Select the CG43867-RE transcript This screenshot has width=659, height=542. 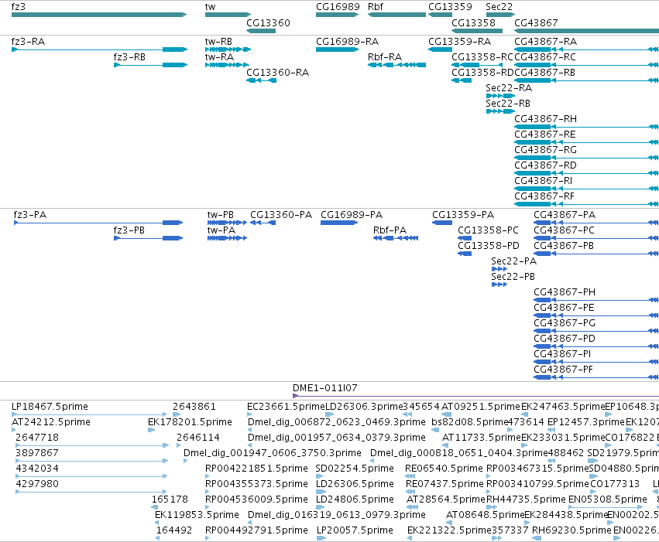click(x=587, y=142)
